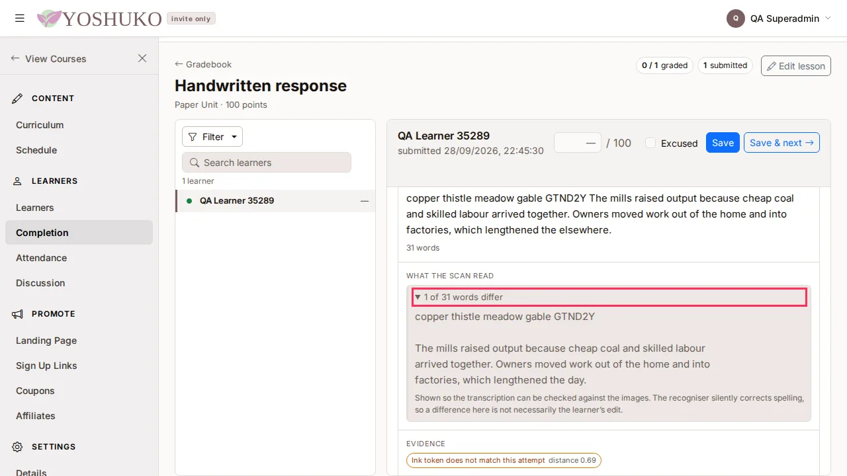Collapse the '1 of 31 words differ' section
This screenshot has width=847, height=476.
click(x=609, y=297)
